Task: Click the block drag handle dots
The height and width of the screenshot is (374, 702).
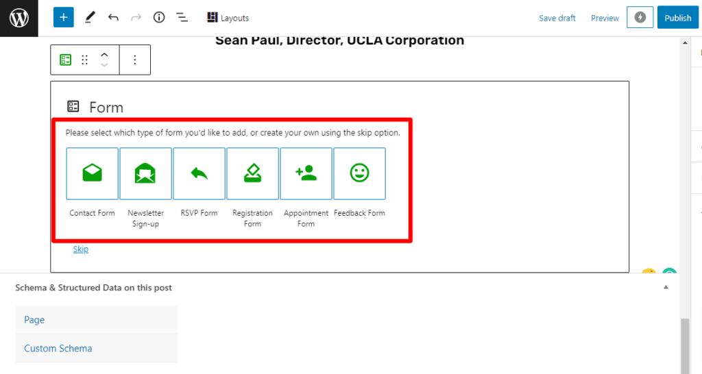Action: click(x=84, y=60)
